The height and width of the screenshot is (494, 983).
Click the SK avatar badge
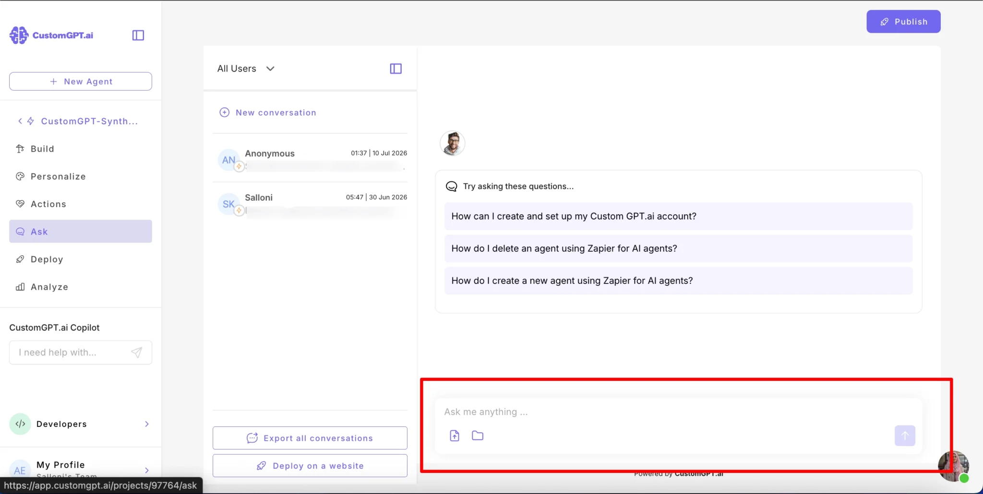point(228,204)
